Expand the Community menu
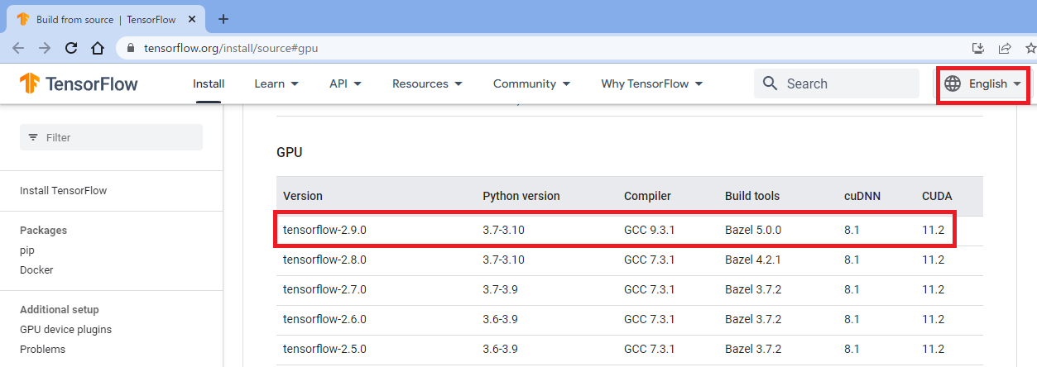The image size is (1037, 367). pos(531,83)
